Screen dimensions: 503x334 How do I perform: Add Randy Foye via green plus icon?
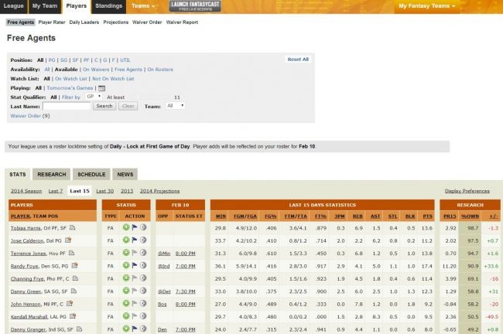(x=126, y=265)
